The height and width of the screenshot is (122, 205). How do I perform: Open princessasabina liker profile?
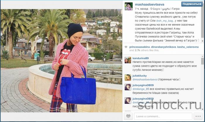coord(139,47)
